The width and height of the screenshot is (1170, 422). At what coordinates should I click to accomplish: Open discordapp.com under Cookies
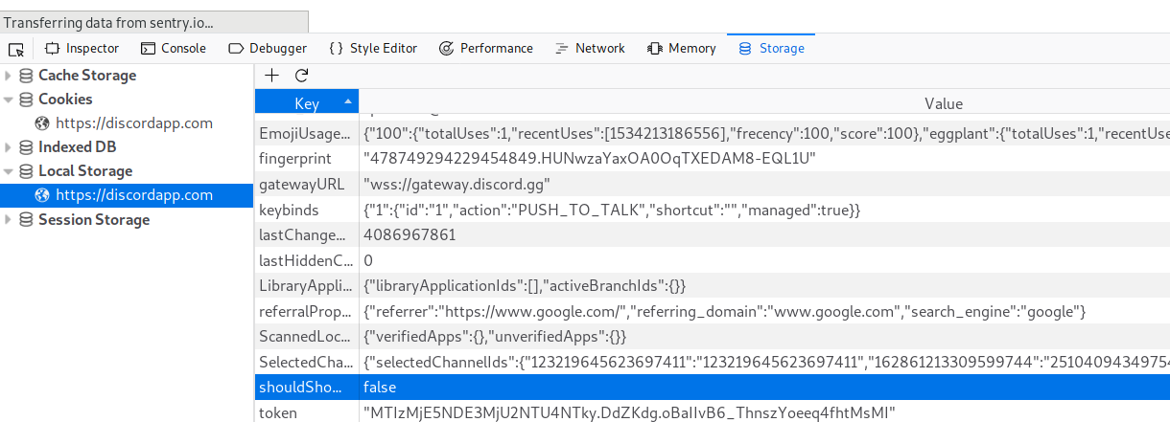click(x=134, y=123)
